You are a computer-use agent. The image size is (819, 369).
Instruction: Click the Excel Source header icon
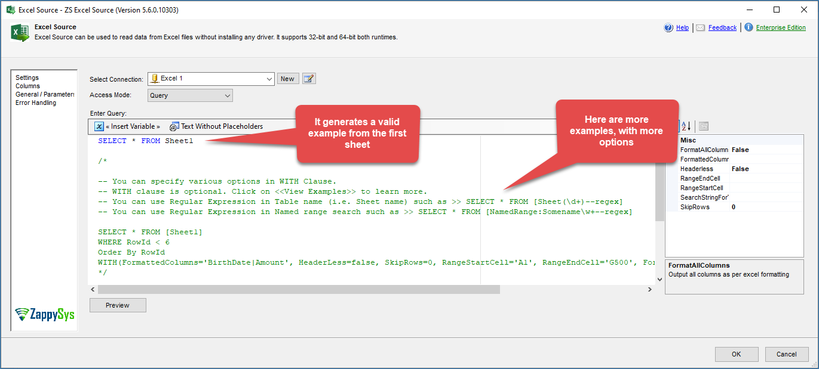20,32
